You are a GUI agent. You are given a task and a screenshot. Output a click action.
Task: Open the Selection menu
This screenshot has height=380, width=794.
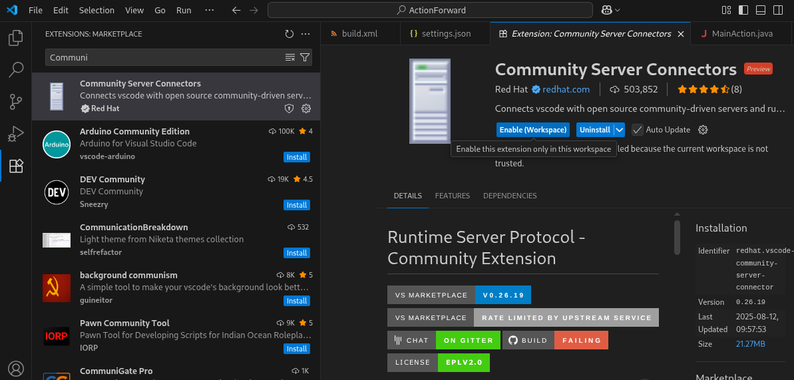click(97, 10)
